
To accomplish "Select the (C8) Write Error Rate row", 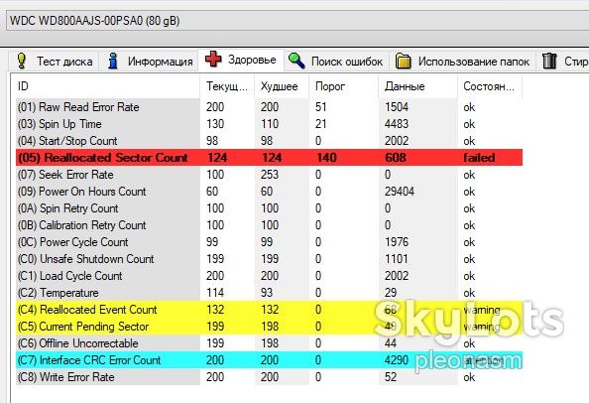I will [269, 377].
